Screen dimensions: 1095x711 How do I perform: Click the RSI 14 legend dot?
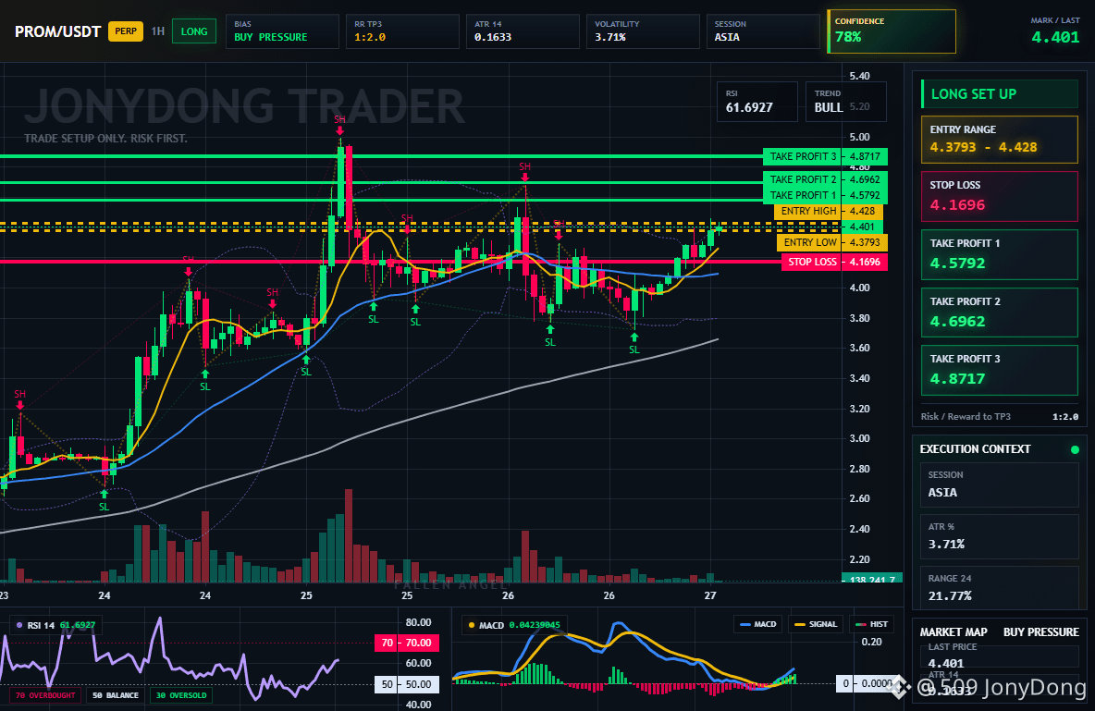(x=18, y=625)
